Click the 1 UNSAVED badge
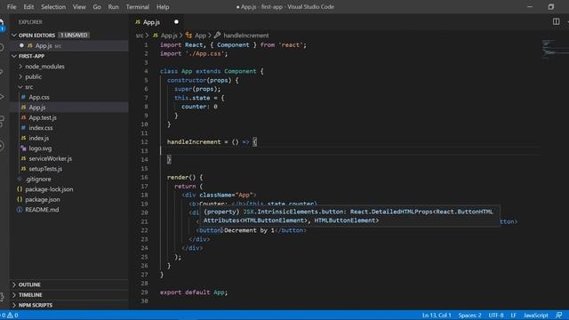Screen dimensions: 569x320 74,36
